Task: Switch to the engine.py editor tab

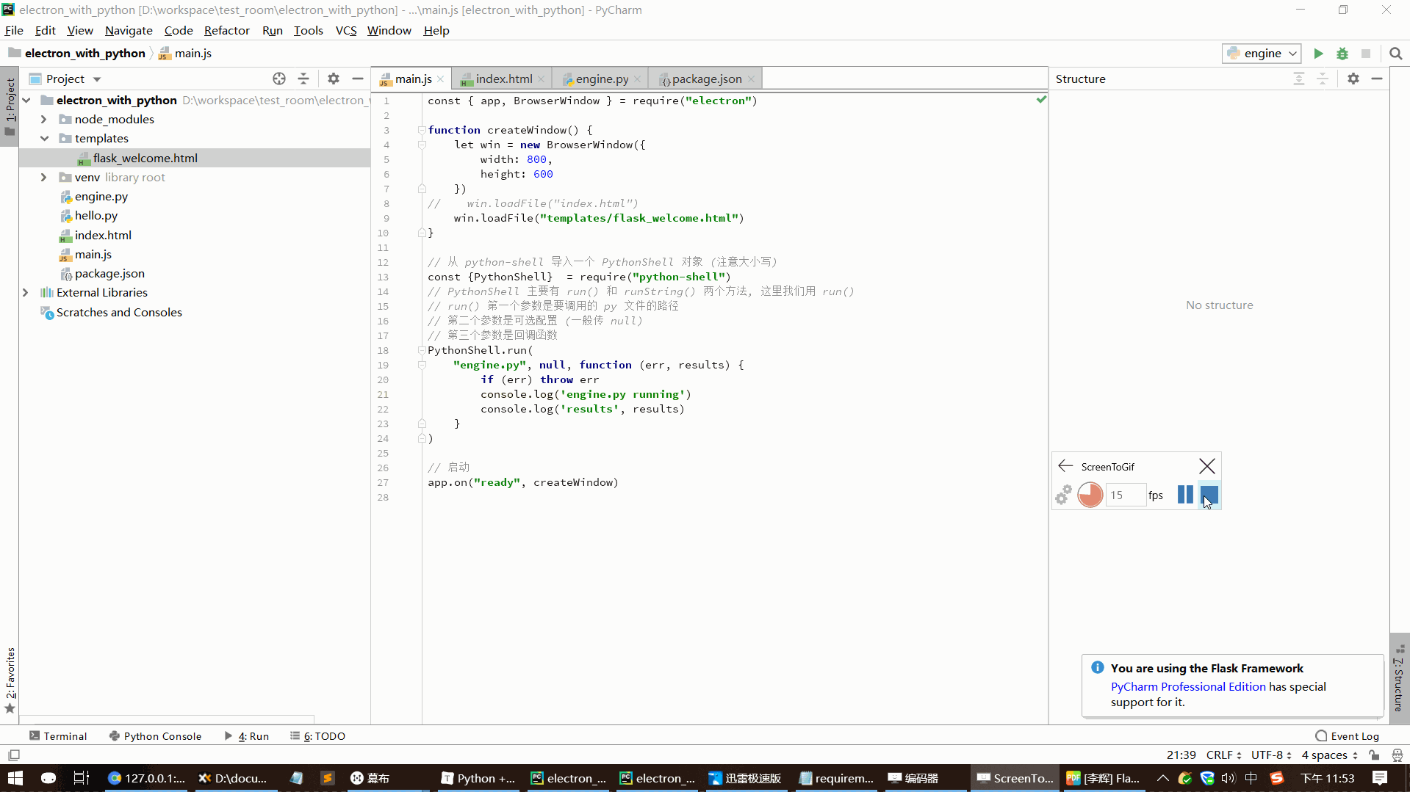Action: click(x=601, y=79)
